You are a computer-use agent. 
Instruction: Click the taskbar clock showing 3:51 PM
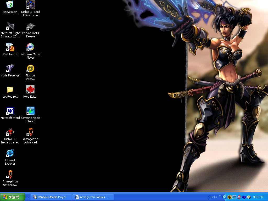click(258, 197)
